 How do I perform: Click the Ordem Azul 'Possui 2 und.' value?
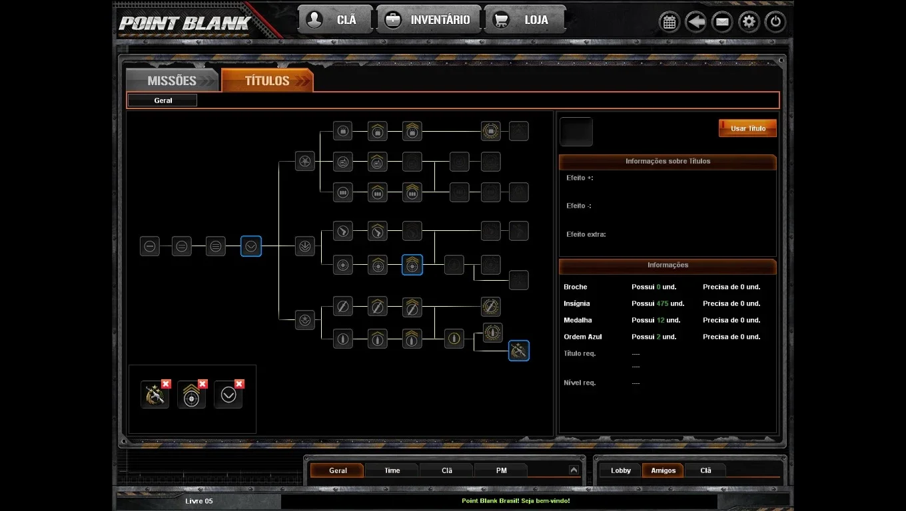tap(654, 337)
